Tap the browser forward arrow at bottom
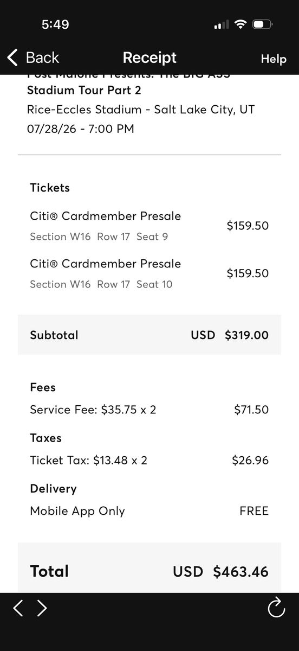This screenshot has height=651, width=299. [x=42, y=608]
